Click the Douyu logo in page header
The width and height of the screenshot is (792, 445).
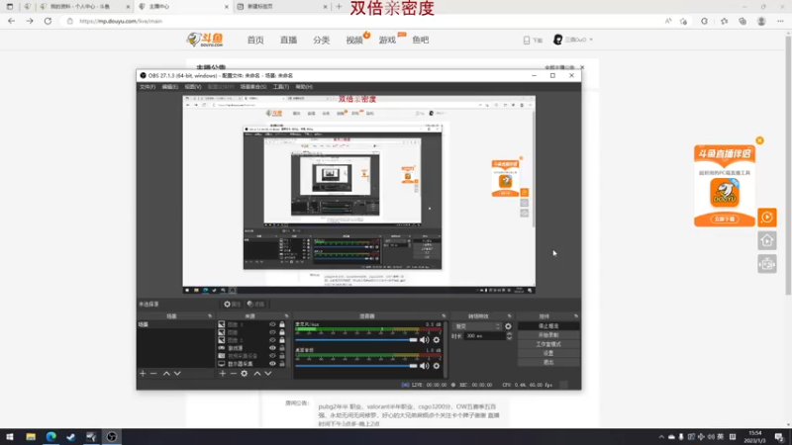coord(205,40)
